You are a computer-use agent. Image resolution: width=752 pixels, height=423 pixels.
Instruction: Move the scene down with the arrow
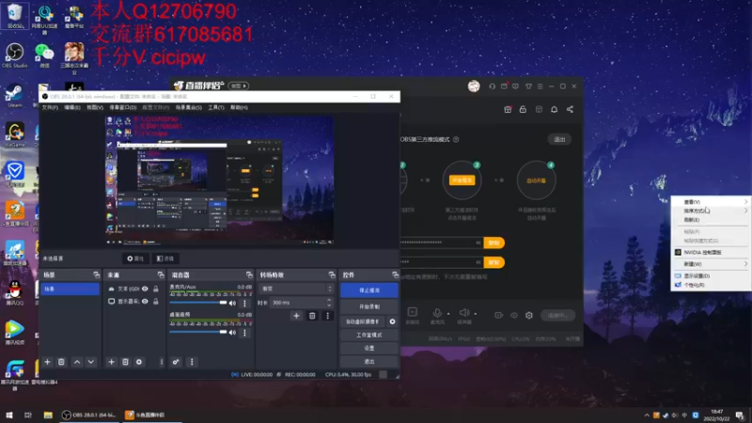(x=91, y=362)
